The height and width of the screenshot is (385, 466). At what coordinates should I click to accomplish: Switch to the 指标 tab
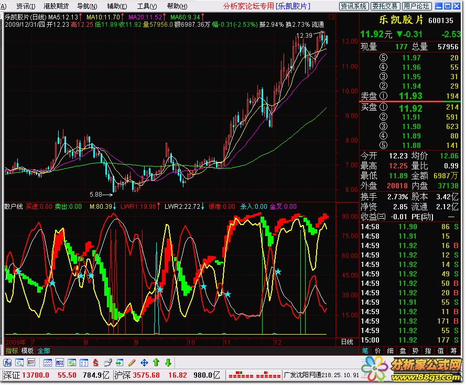12,351
